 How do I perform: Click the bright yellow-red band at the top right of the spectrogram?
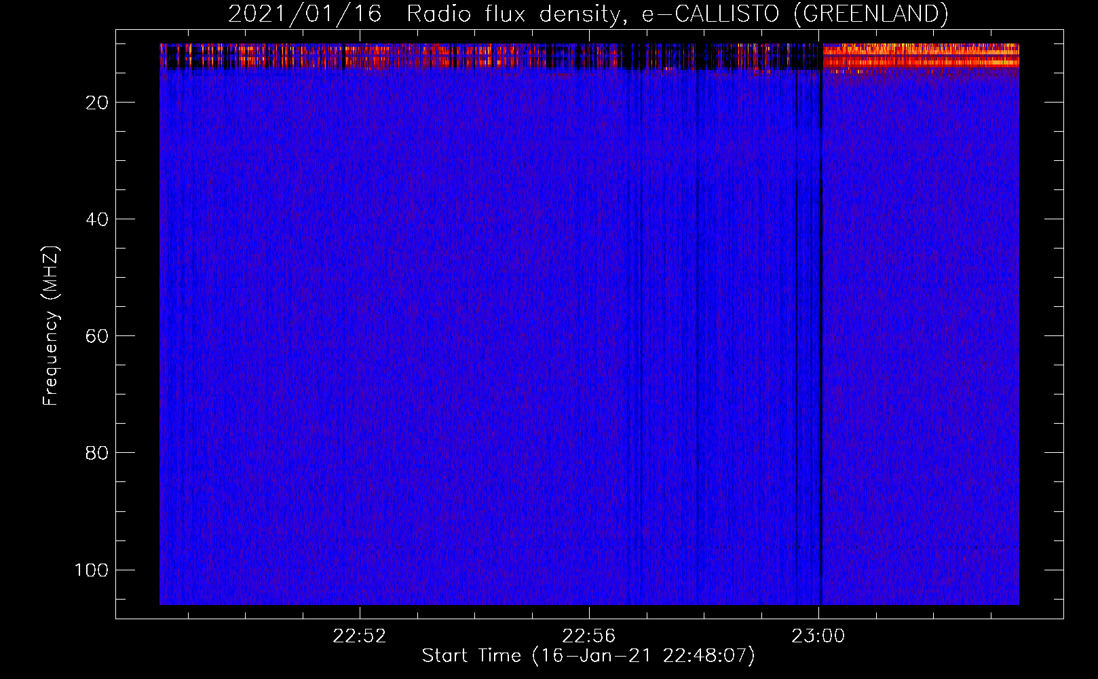921,56
